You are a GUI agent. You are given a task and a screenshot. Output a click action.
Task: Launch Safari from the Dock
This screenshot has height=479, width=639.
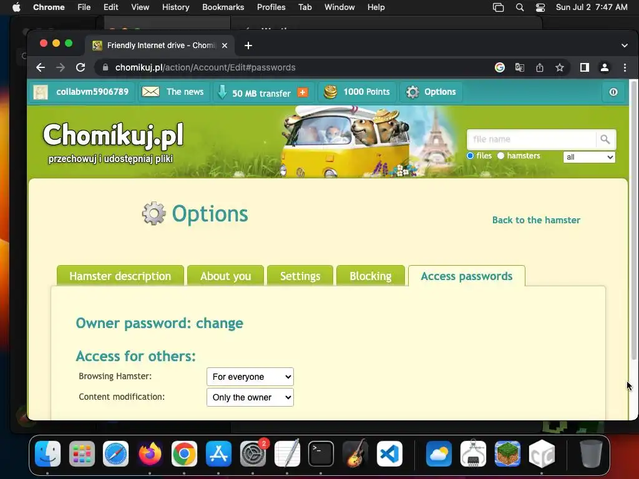pyautogui.click(x=115, y=454)
